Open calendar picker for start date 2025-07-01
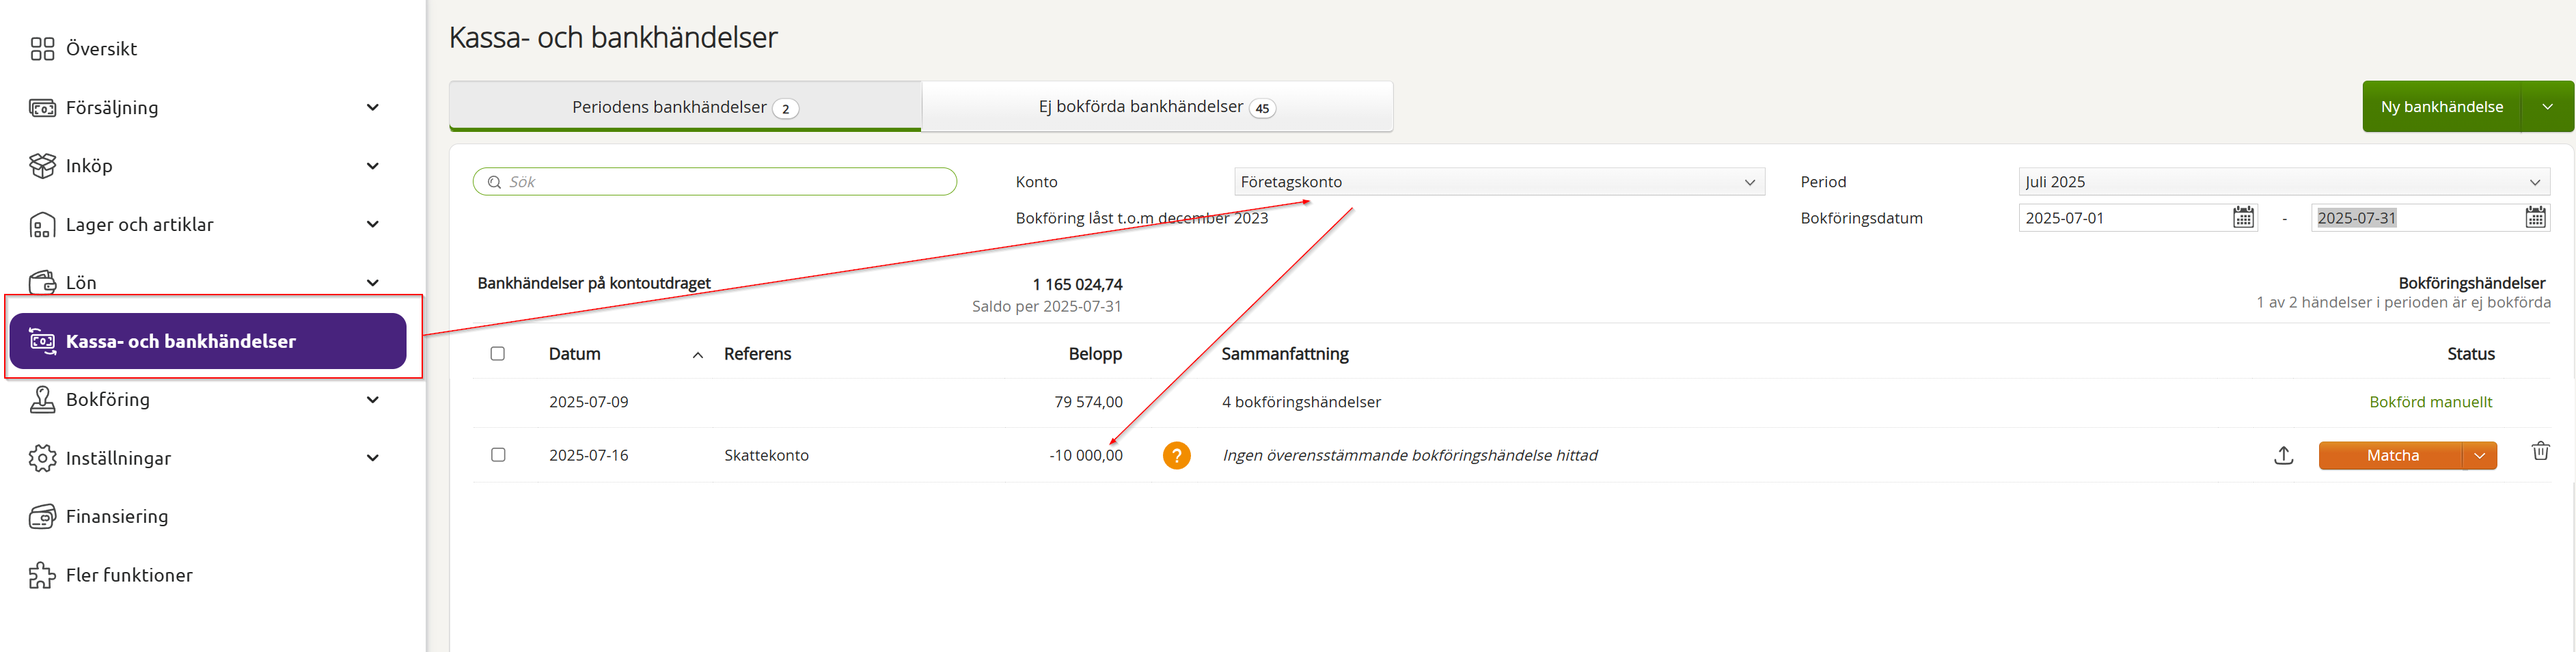 [x=2243, y=218]
